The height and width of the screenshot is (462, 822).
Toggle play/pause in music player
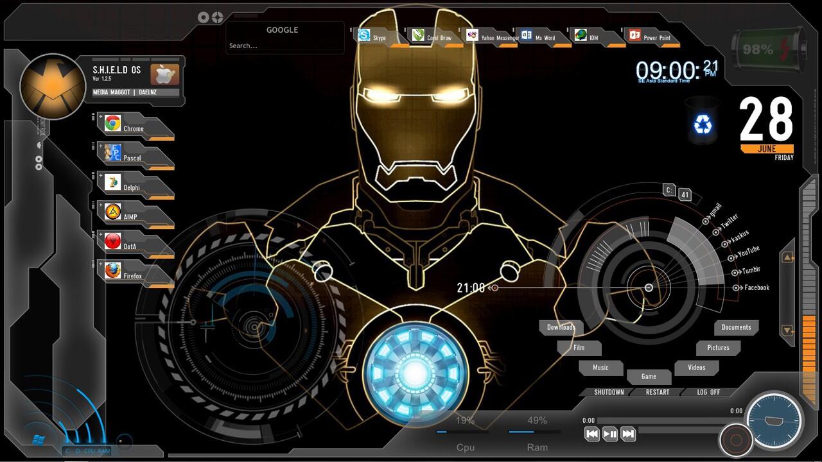point(610,434)
